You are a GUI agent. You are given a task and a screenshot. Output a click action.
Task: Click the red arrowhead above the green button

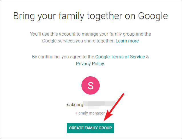click(108, 116)
